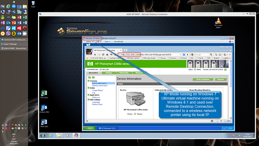
Task: Open Excel 2013 desktop shortcut in remote session
Action: tap(44, 94)
